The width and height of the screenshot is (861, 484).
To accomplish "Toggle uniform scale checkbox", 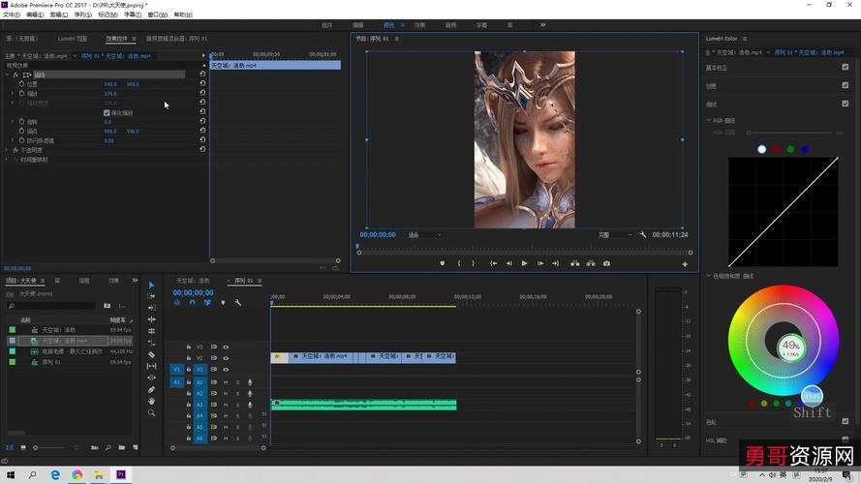I will [x=107, y=112].
